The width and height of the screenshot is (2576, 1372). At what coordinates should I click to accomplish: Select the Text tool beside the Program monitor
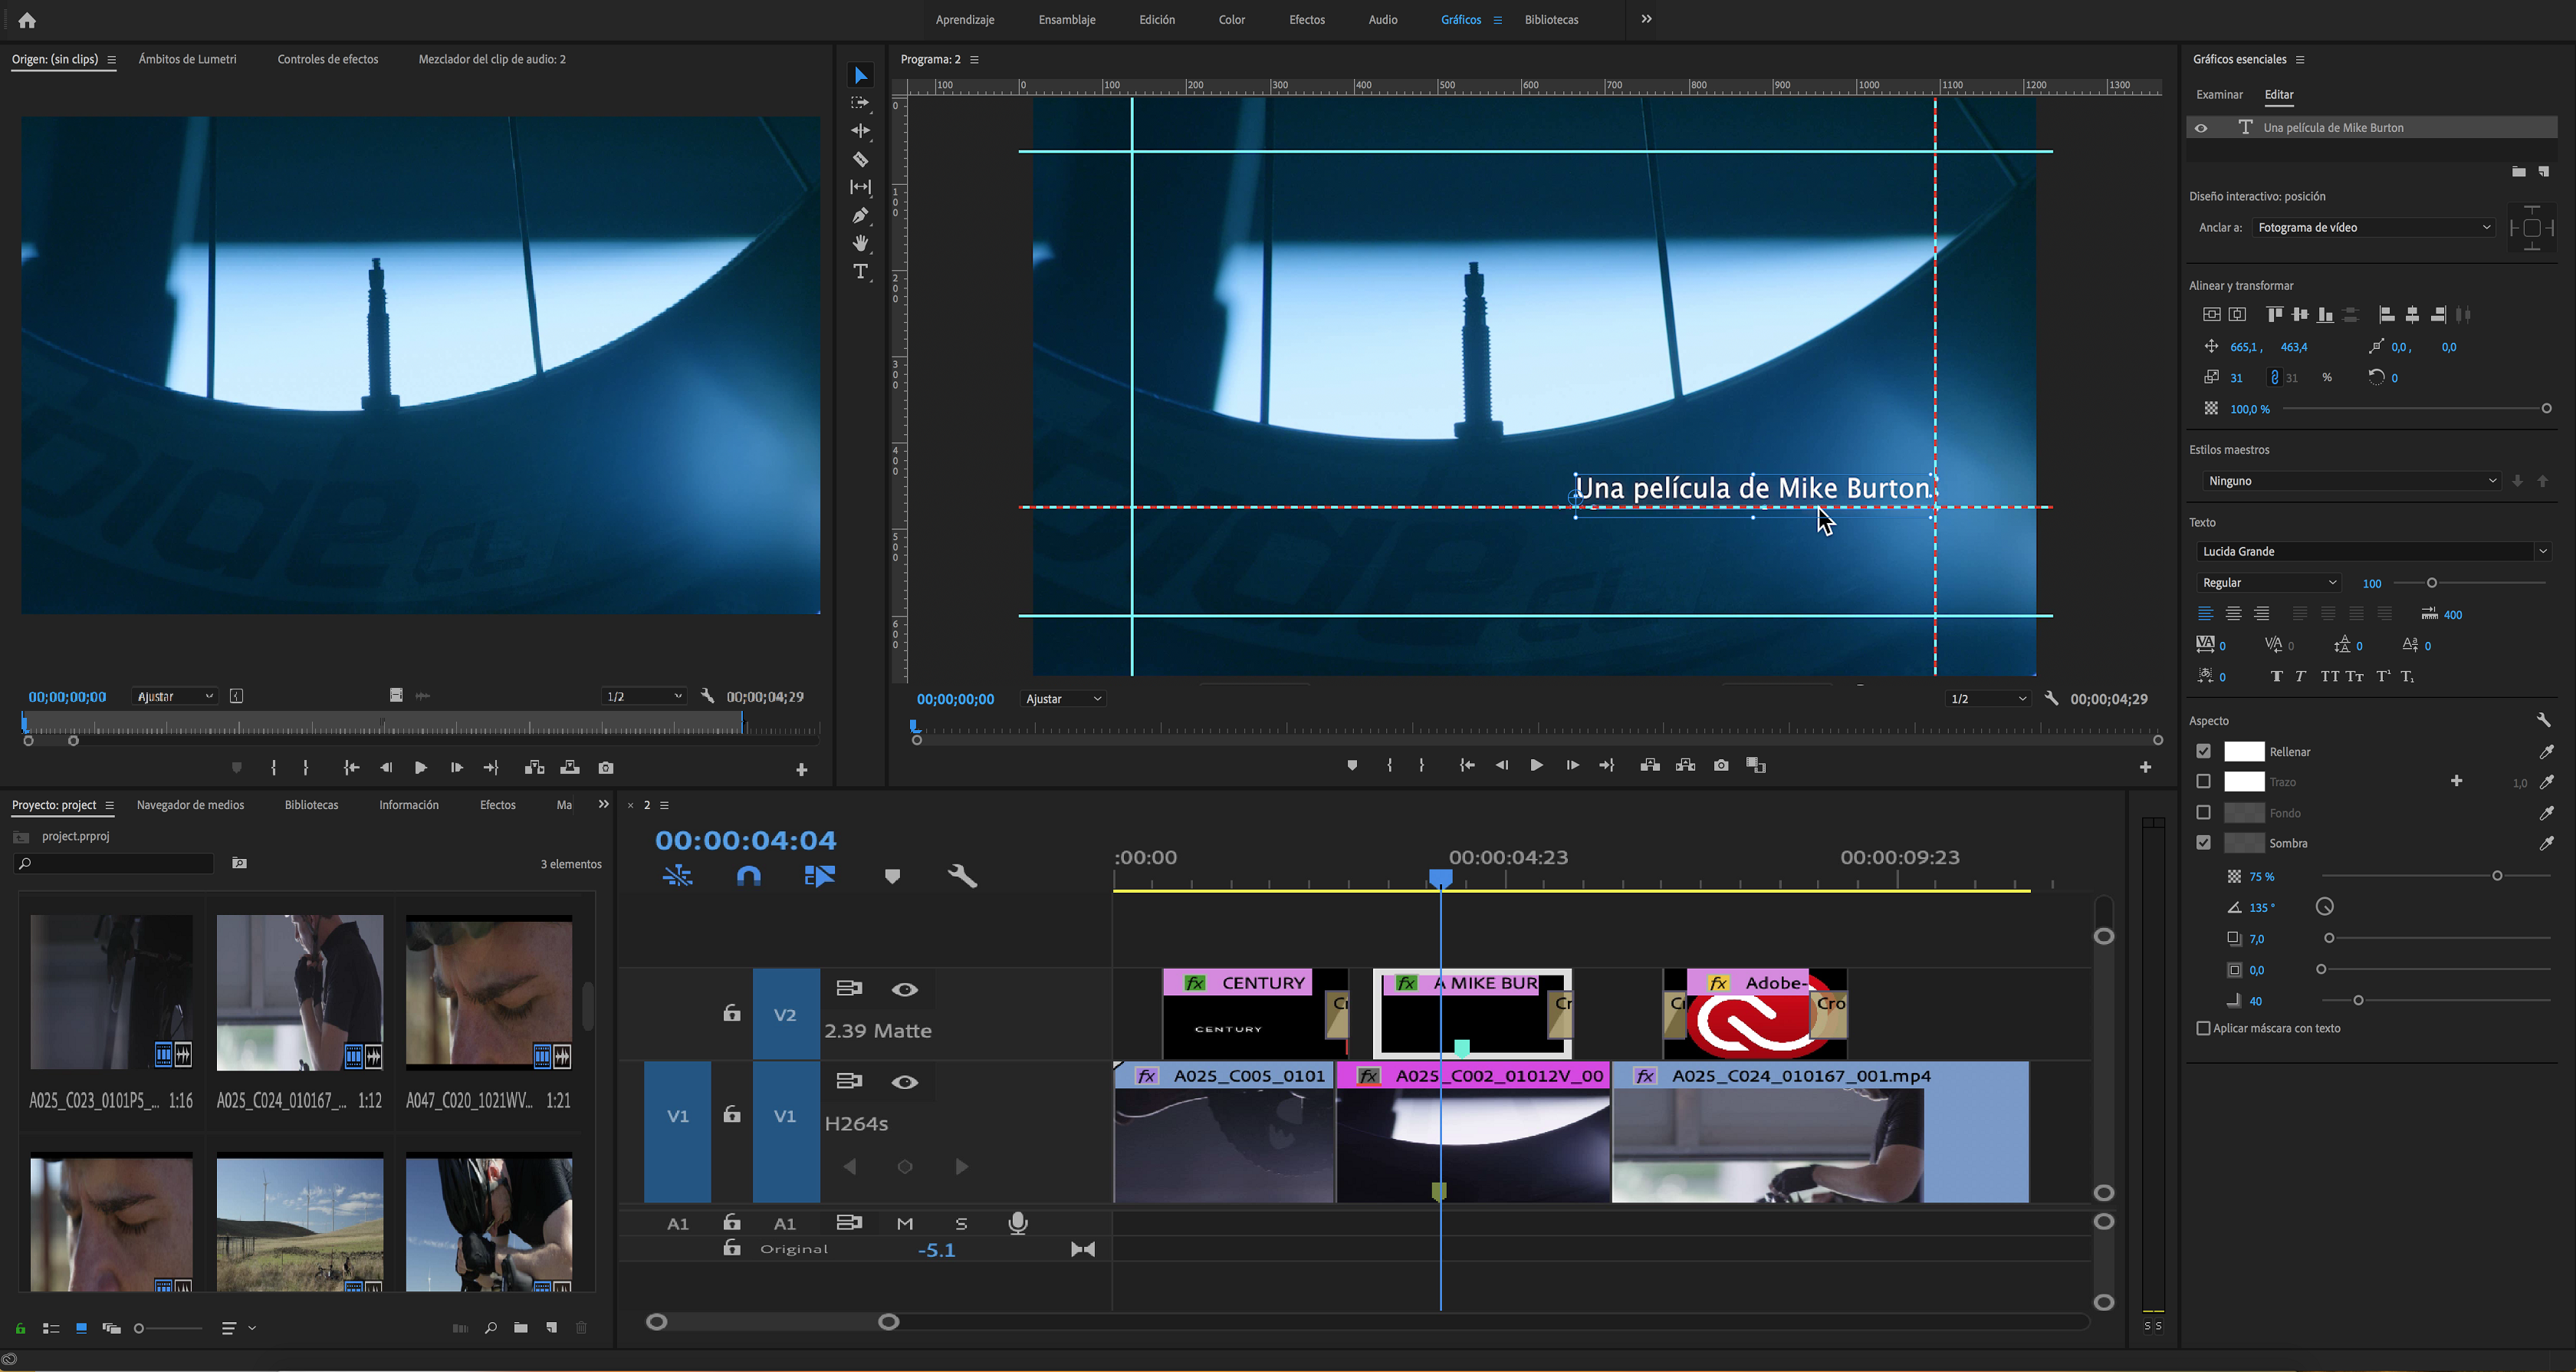860,271
